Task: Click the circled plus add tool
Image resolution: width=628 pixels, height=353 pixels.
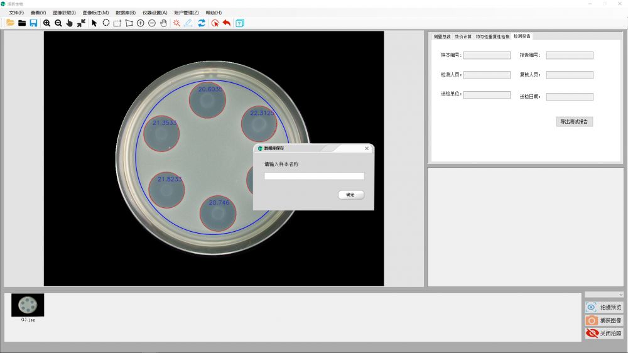Action: pos(140,23)
